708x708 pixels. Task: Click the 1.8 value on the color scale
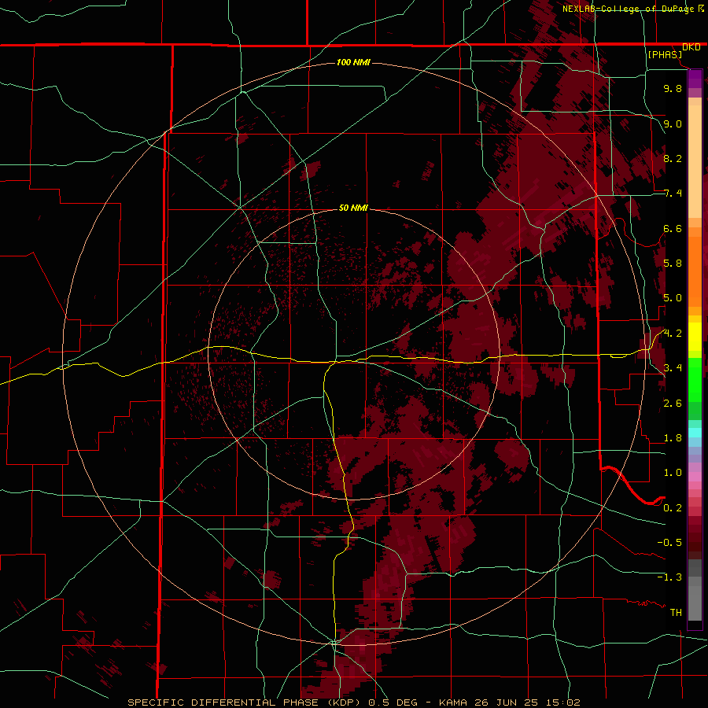(673, 438)
